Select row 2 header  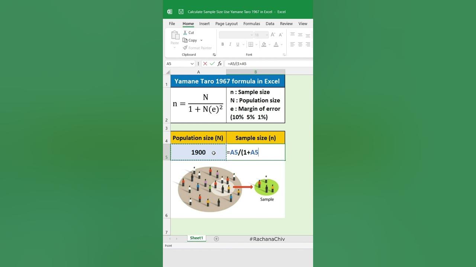(x=167, y=105)
